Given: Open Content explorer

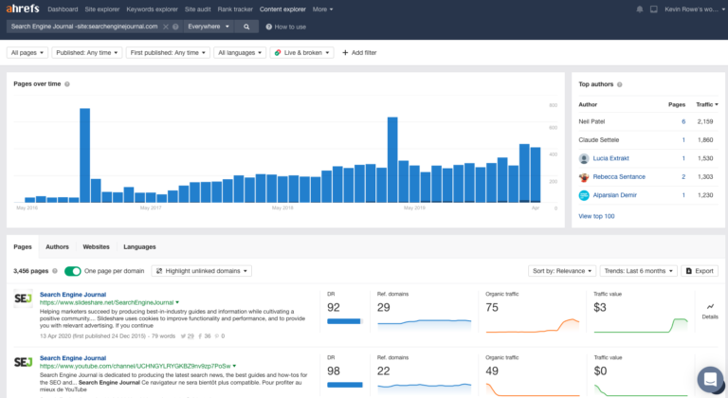Looking at the screenshot, I should [x=282, y=9].
